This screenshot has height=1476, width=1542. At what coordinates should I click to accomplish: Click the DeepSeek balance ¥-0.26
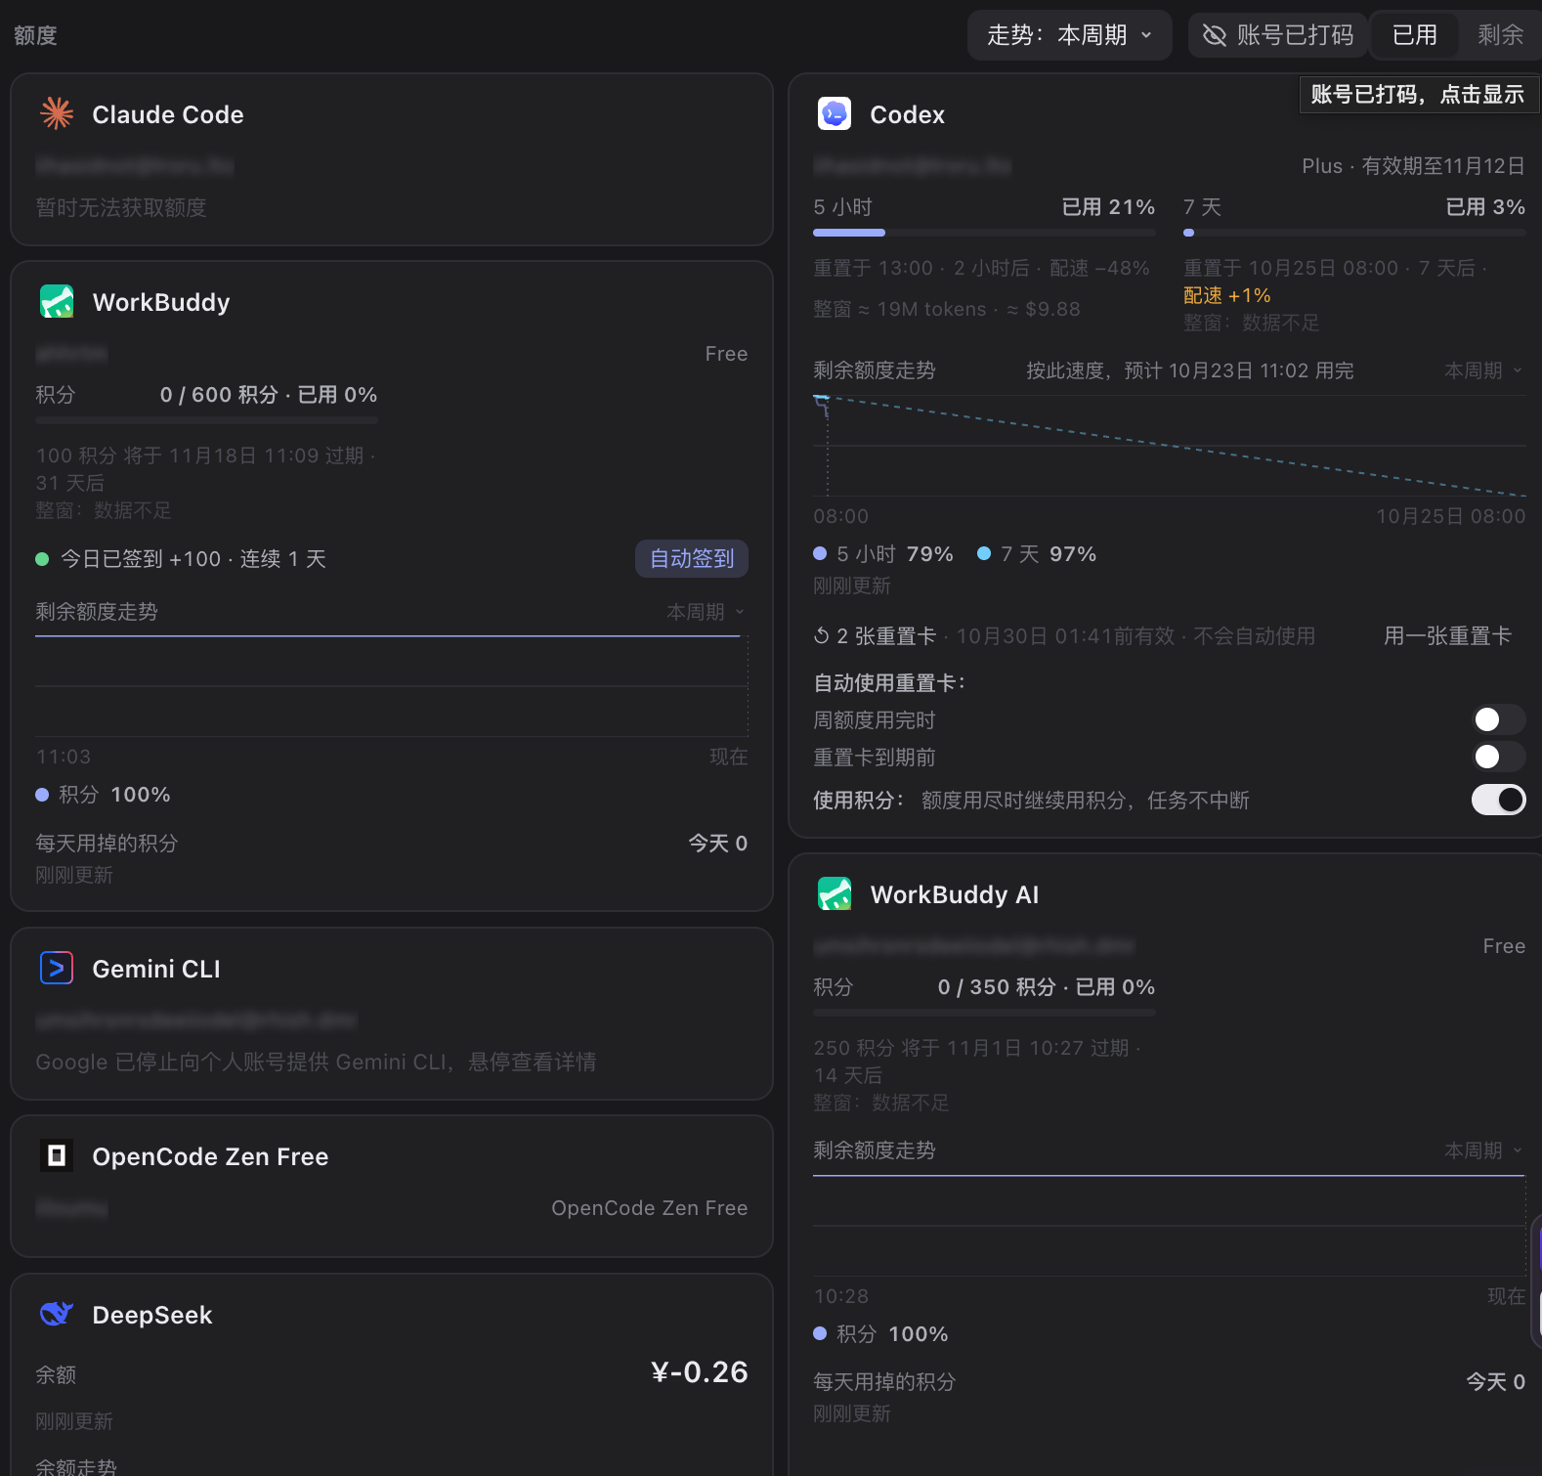(700, 1372)
